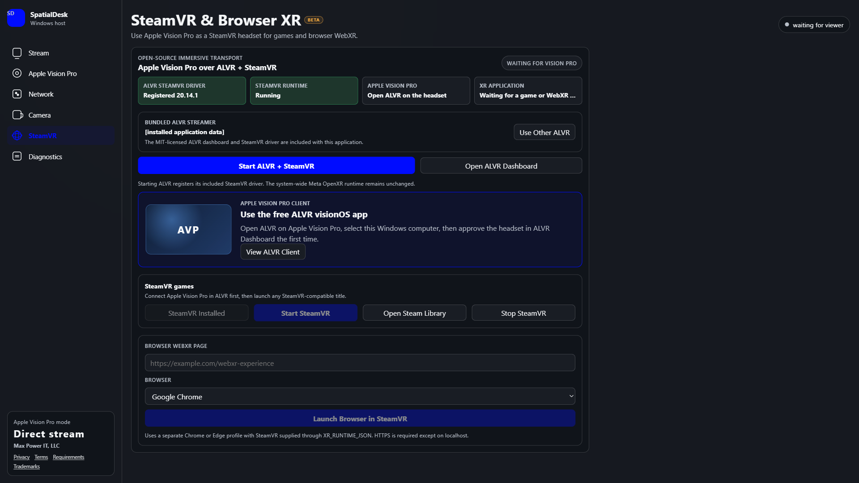Click the page subtitle about SteamVR headset
859x483 pixels.
click(x=244, y=36)
